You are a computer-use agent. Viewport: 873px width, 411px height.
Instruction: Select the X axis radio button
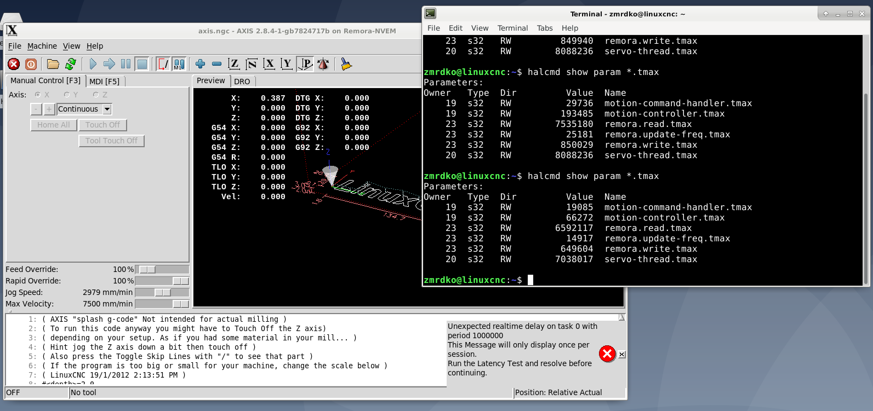coord(38,95)
